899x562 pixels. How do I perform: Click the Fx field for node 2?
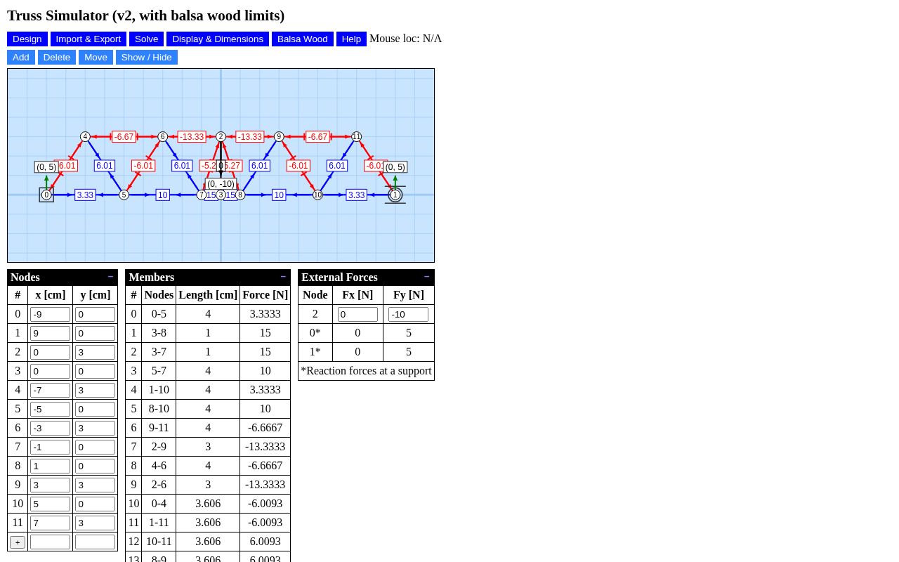point(357,315)
